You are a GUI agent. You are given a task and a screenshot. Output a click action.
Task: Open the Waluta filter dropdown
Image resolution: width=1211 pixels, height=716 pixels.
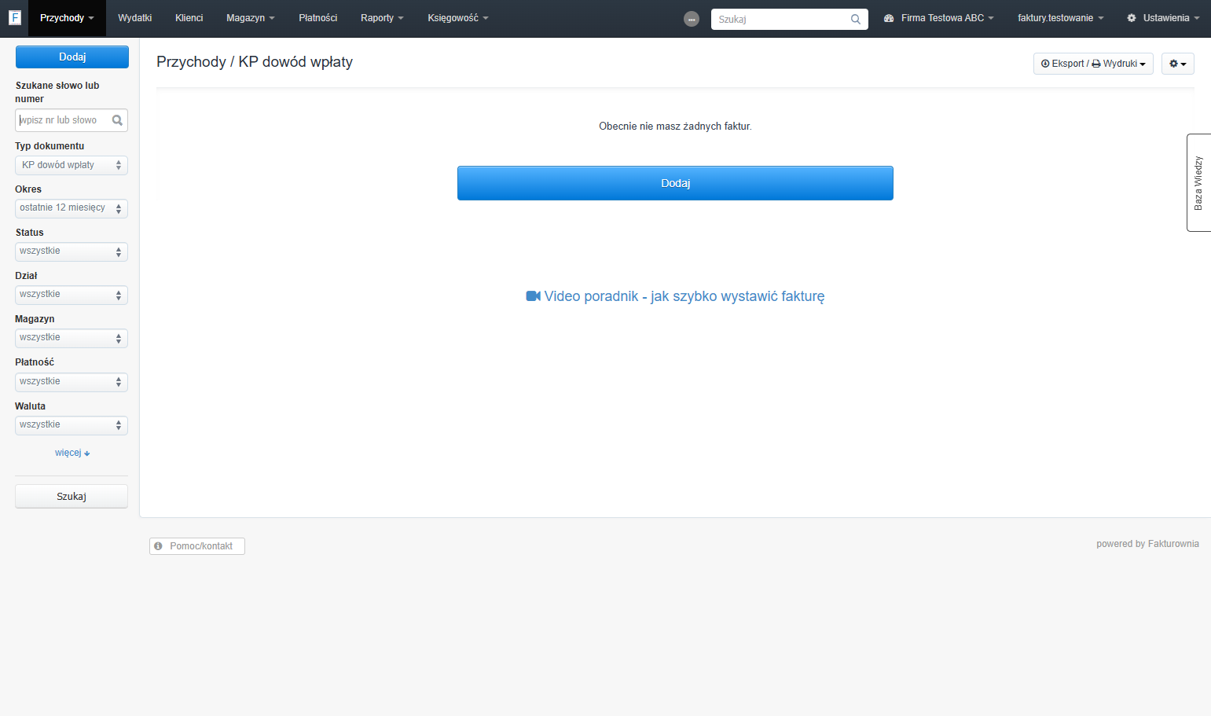tap(72, 425)
